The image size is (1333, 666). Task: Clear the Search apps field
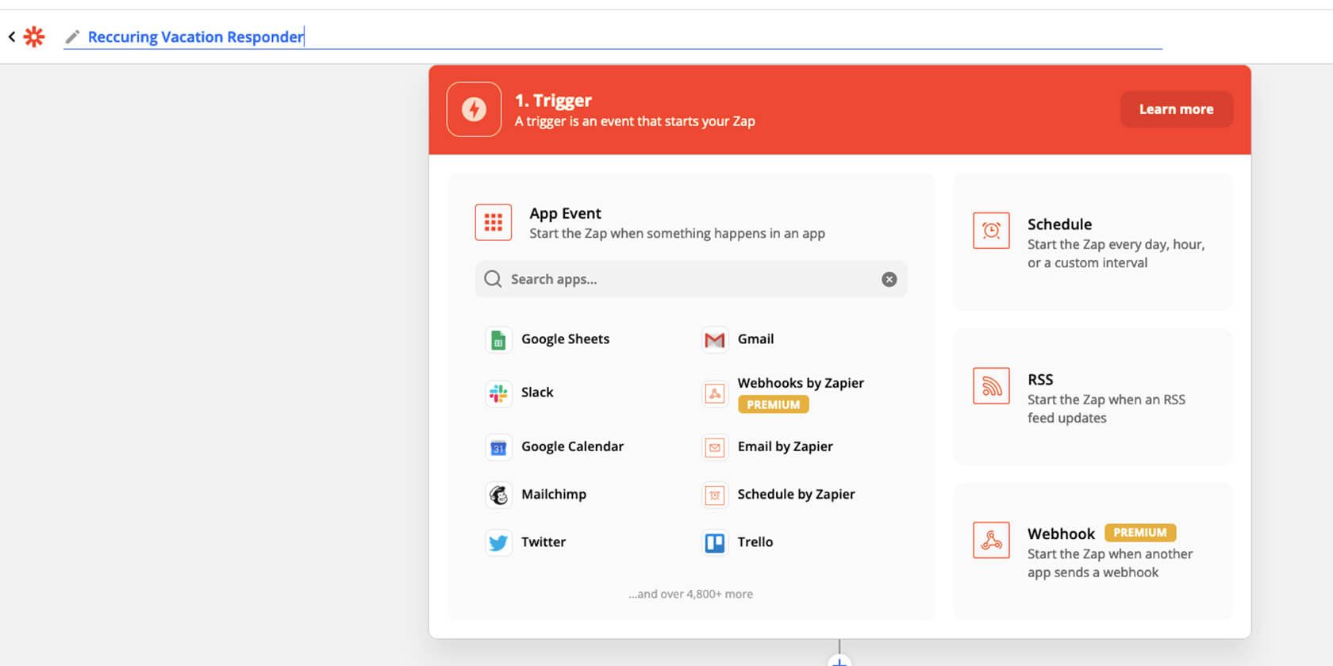(x=889, y=279)
